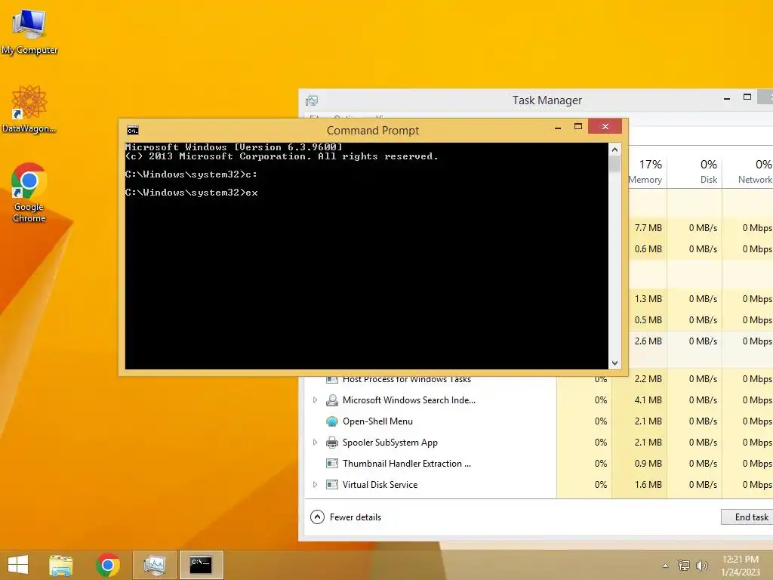Select the Open-Shell Menu process name
The height and width of the screenshot is (580, 773).
(x=377, y=421)
